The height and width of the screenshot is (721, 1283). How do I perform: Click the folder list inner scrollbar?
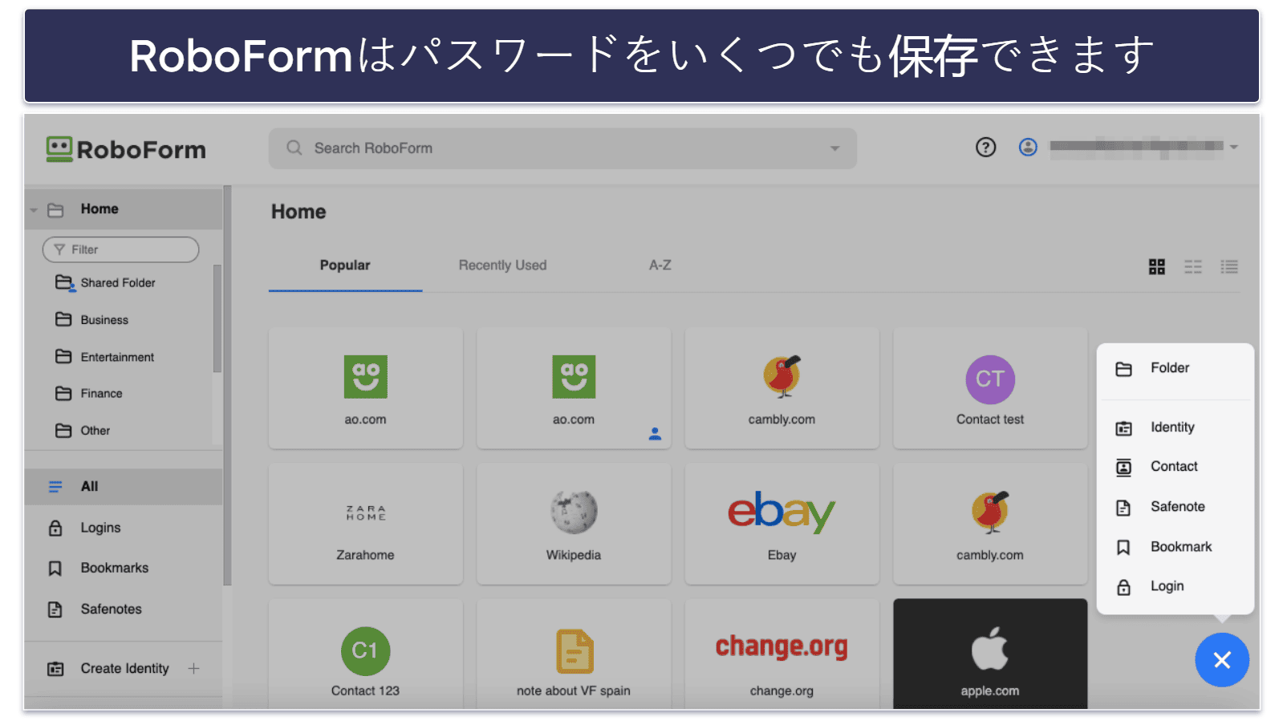click(x=217, y=318)
